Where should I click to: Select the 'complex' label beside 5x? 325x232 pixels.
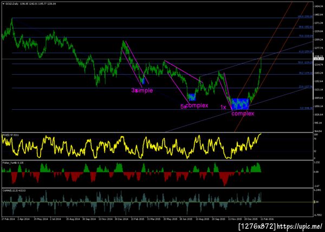point(197,105)
